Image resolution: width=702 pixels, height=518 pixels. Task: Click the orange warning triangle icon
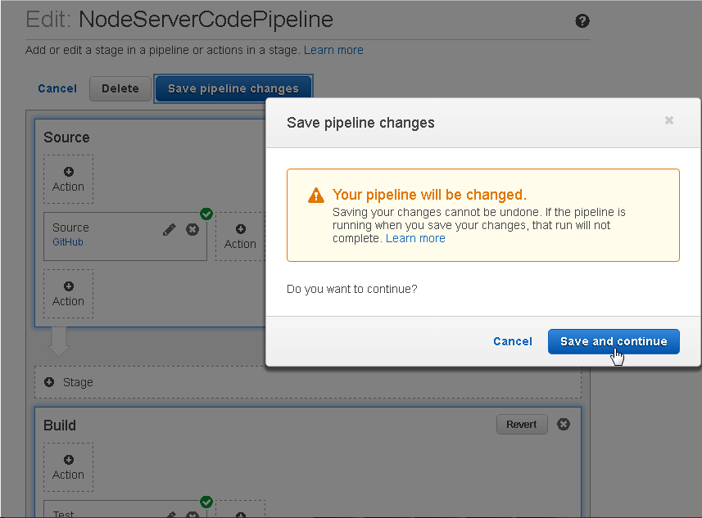coord(316,195)
